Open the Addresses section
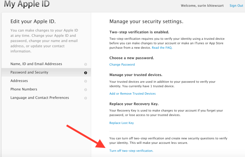The image size is (245, 157). point(46,81)
